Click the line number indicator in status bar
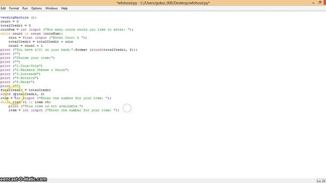The image size is (326, 183). pos(321,181)
